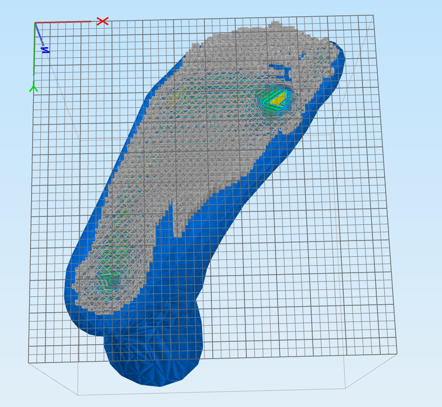
Task: Click the green Y axis label
Action: 34,86
